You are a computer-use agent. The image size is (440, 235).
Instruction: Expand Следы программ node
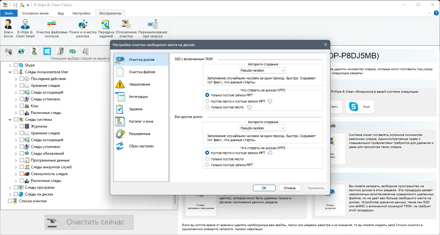pos(10,187)
